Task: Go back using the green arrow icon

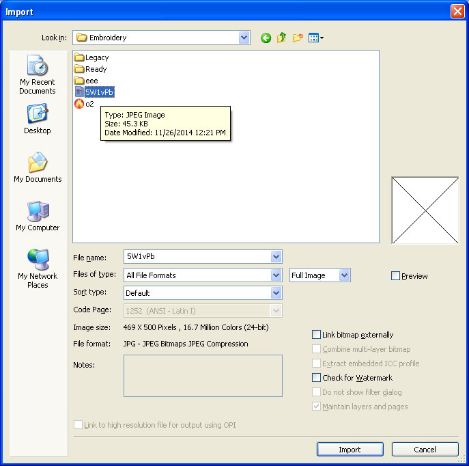Action: (266, 38)
